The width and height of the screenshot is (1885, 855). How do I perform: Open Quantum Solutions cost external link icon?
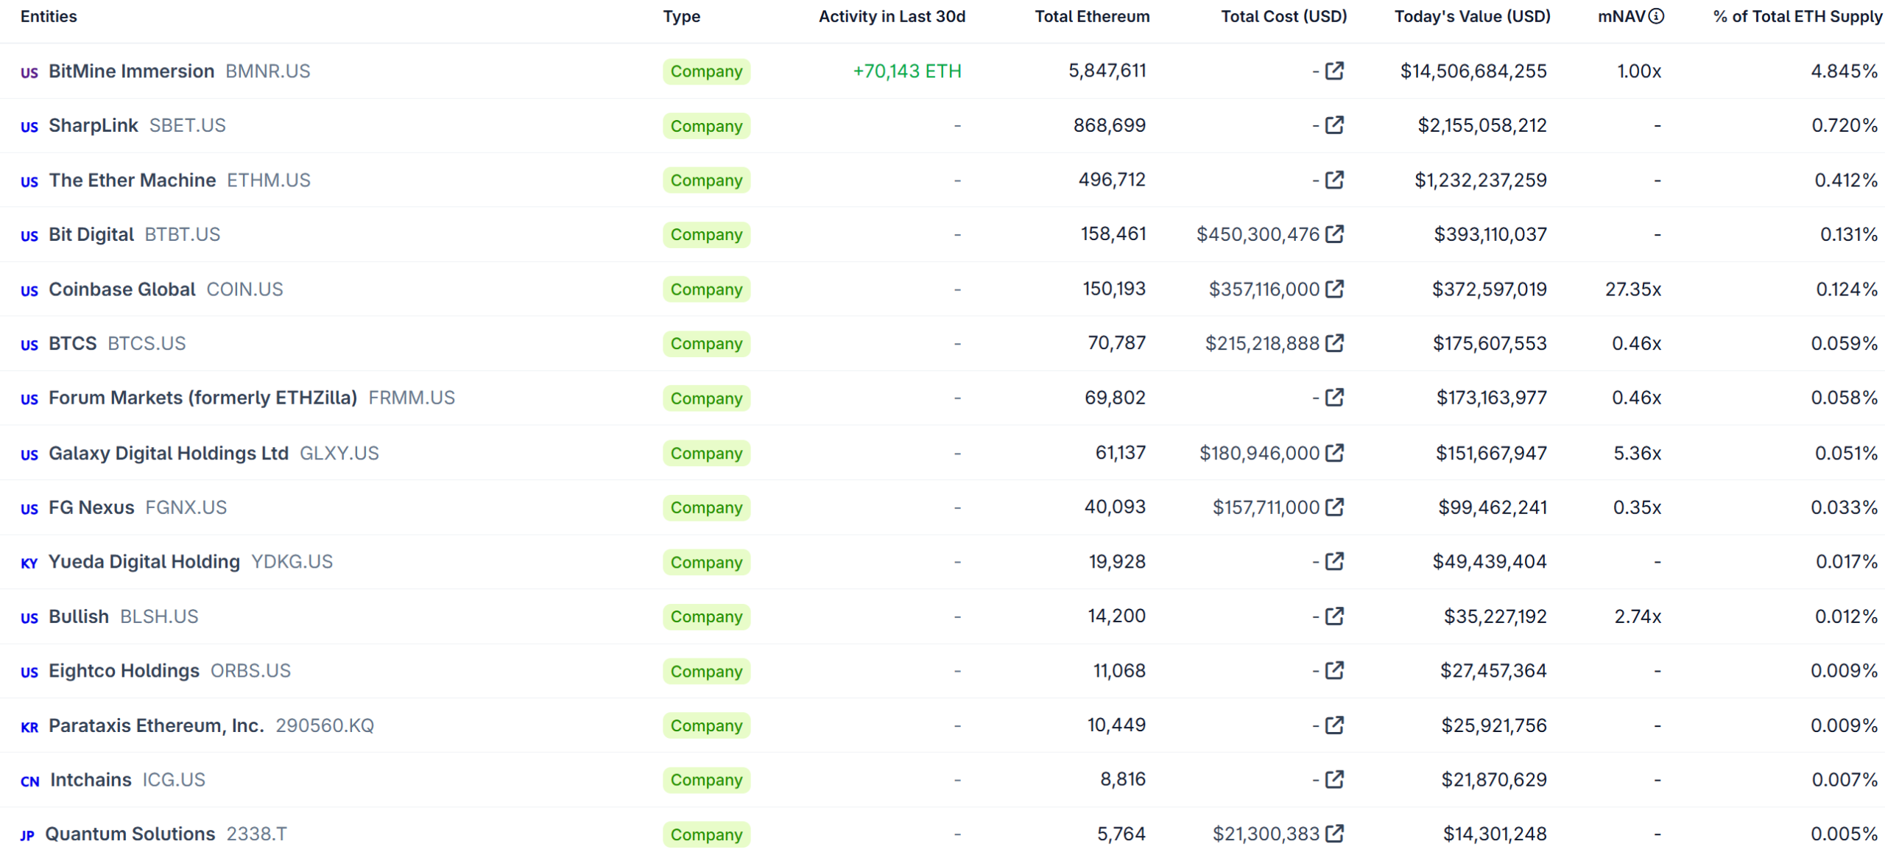[x=1334, y=834]
